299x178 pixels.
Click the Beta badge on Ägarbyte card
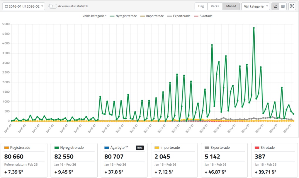point(140,148)
